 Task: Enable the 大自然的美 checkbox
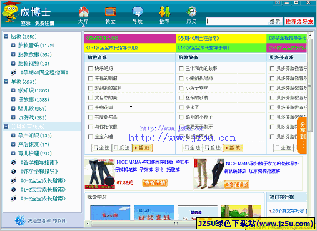(90, 97)
